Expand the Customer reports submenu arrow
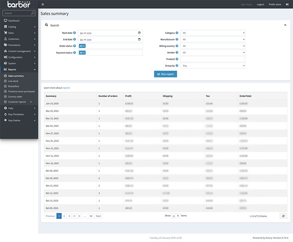The width and height of the screenshot is (293, 242). pos(31,102)
